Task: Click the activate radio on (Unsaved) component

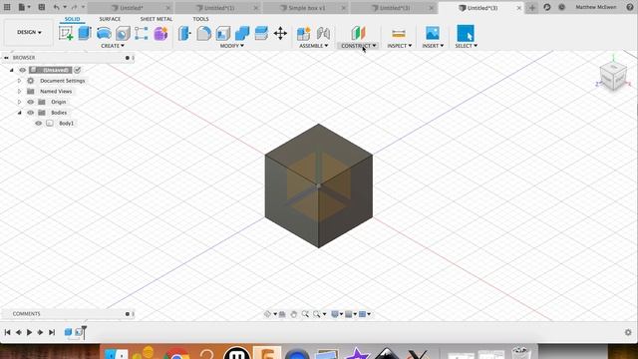Action: (78, 70)
